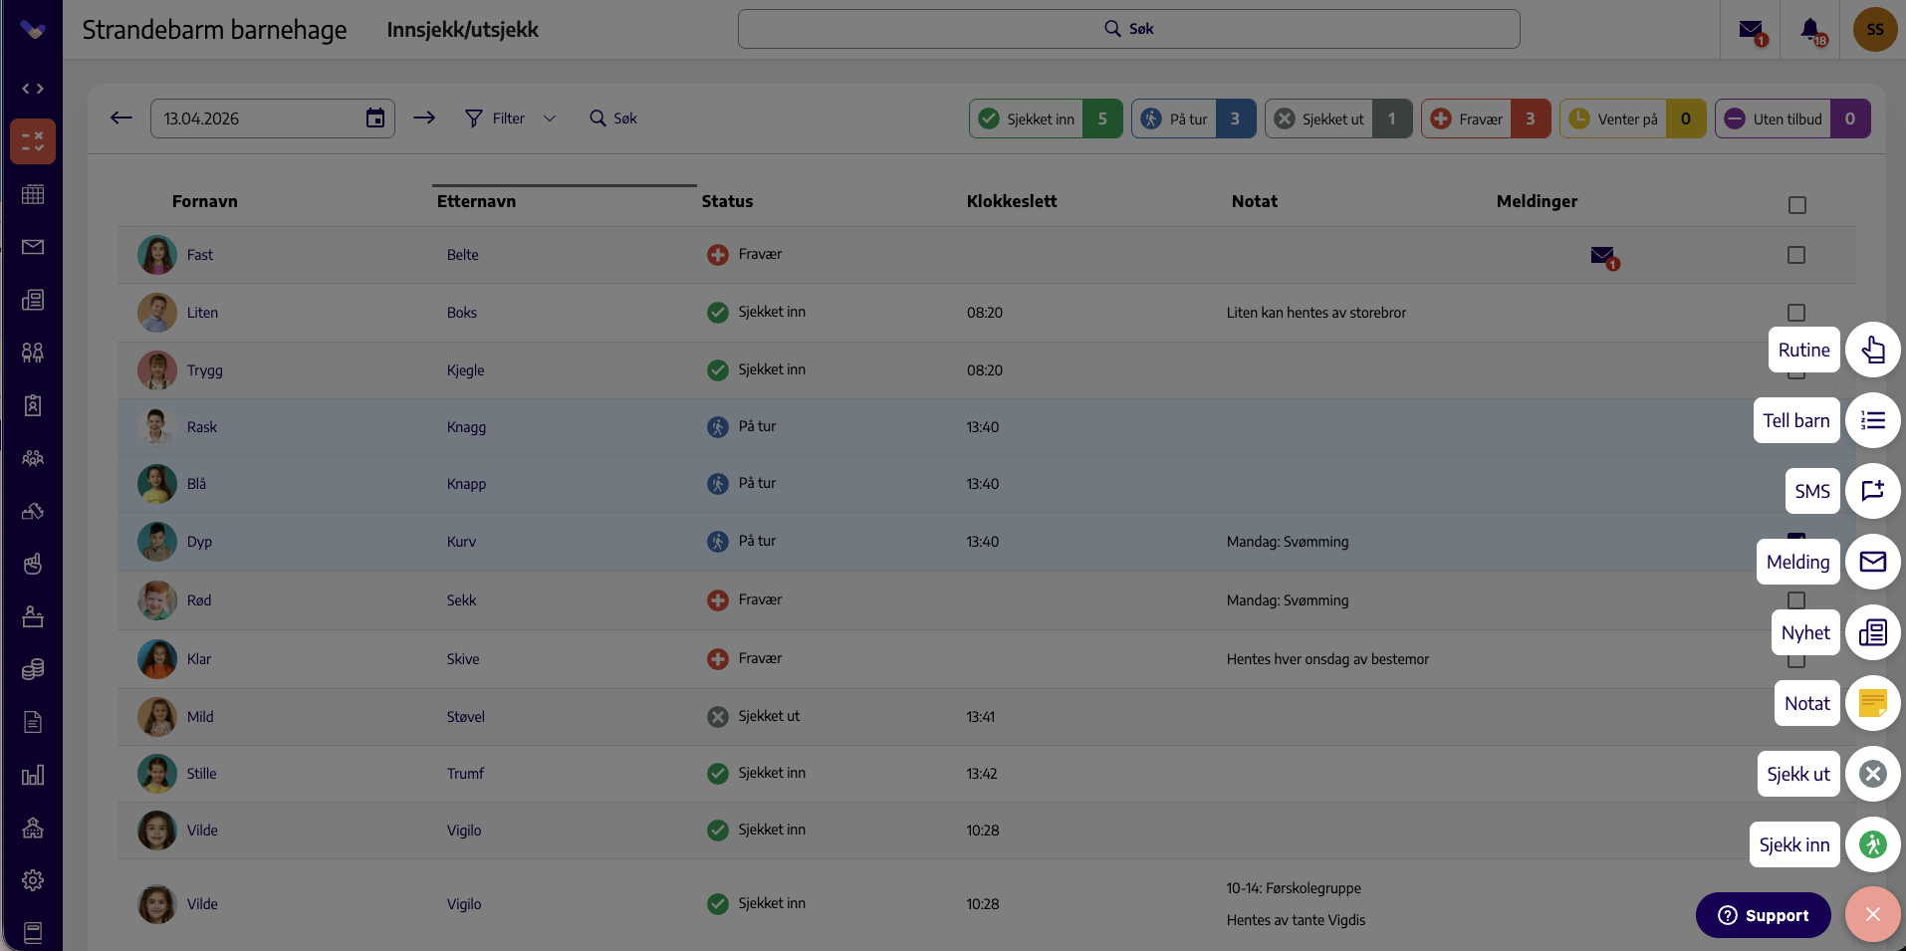Screen dimensions: 1906x951
Task: Click the Melding envelope action icon
Action: 1872,562
